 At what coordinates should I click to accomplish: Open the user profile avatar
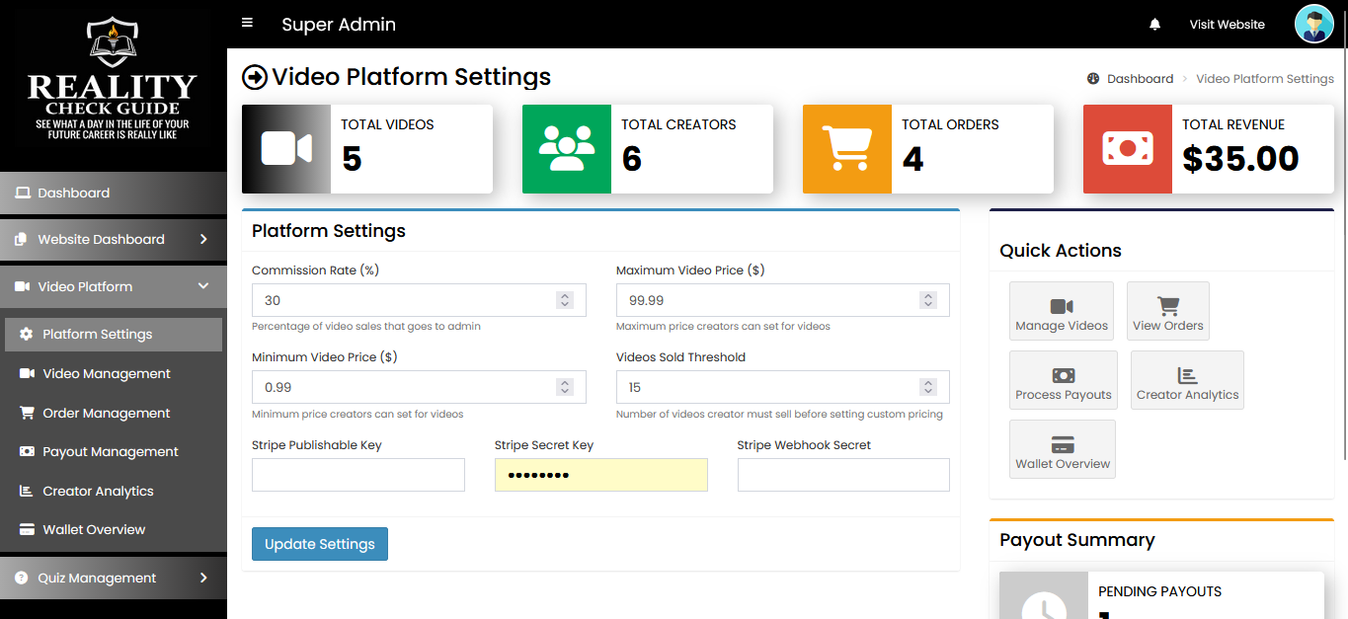coord(1313,25)
